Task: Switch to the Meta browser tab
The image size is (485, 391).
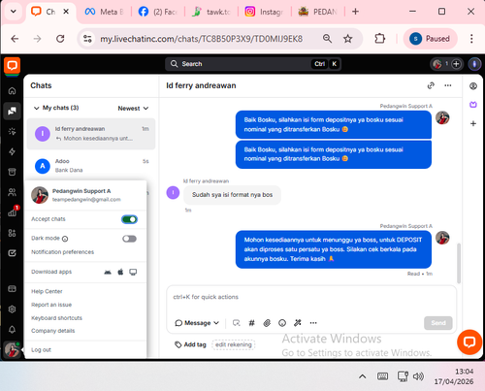Action: (104, 12)
